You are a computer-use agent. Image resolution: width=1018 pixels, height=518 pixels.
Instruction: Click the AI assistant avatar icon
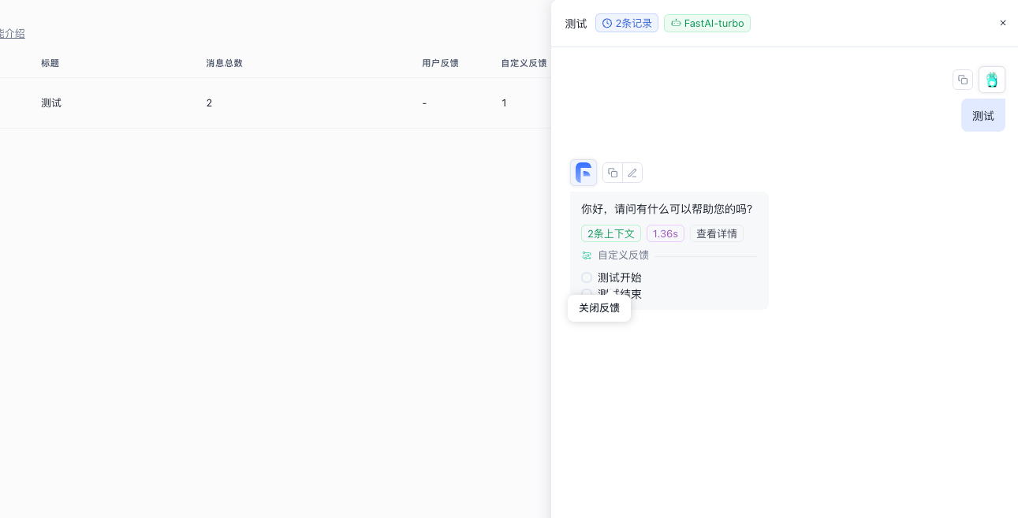tap(584, 173)
